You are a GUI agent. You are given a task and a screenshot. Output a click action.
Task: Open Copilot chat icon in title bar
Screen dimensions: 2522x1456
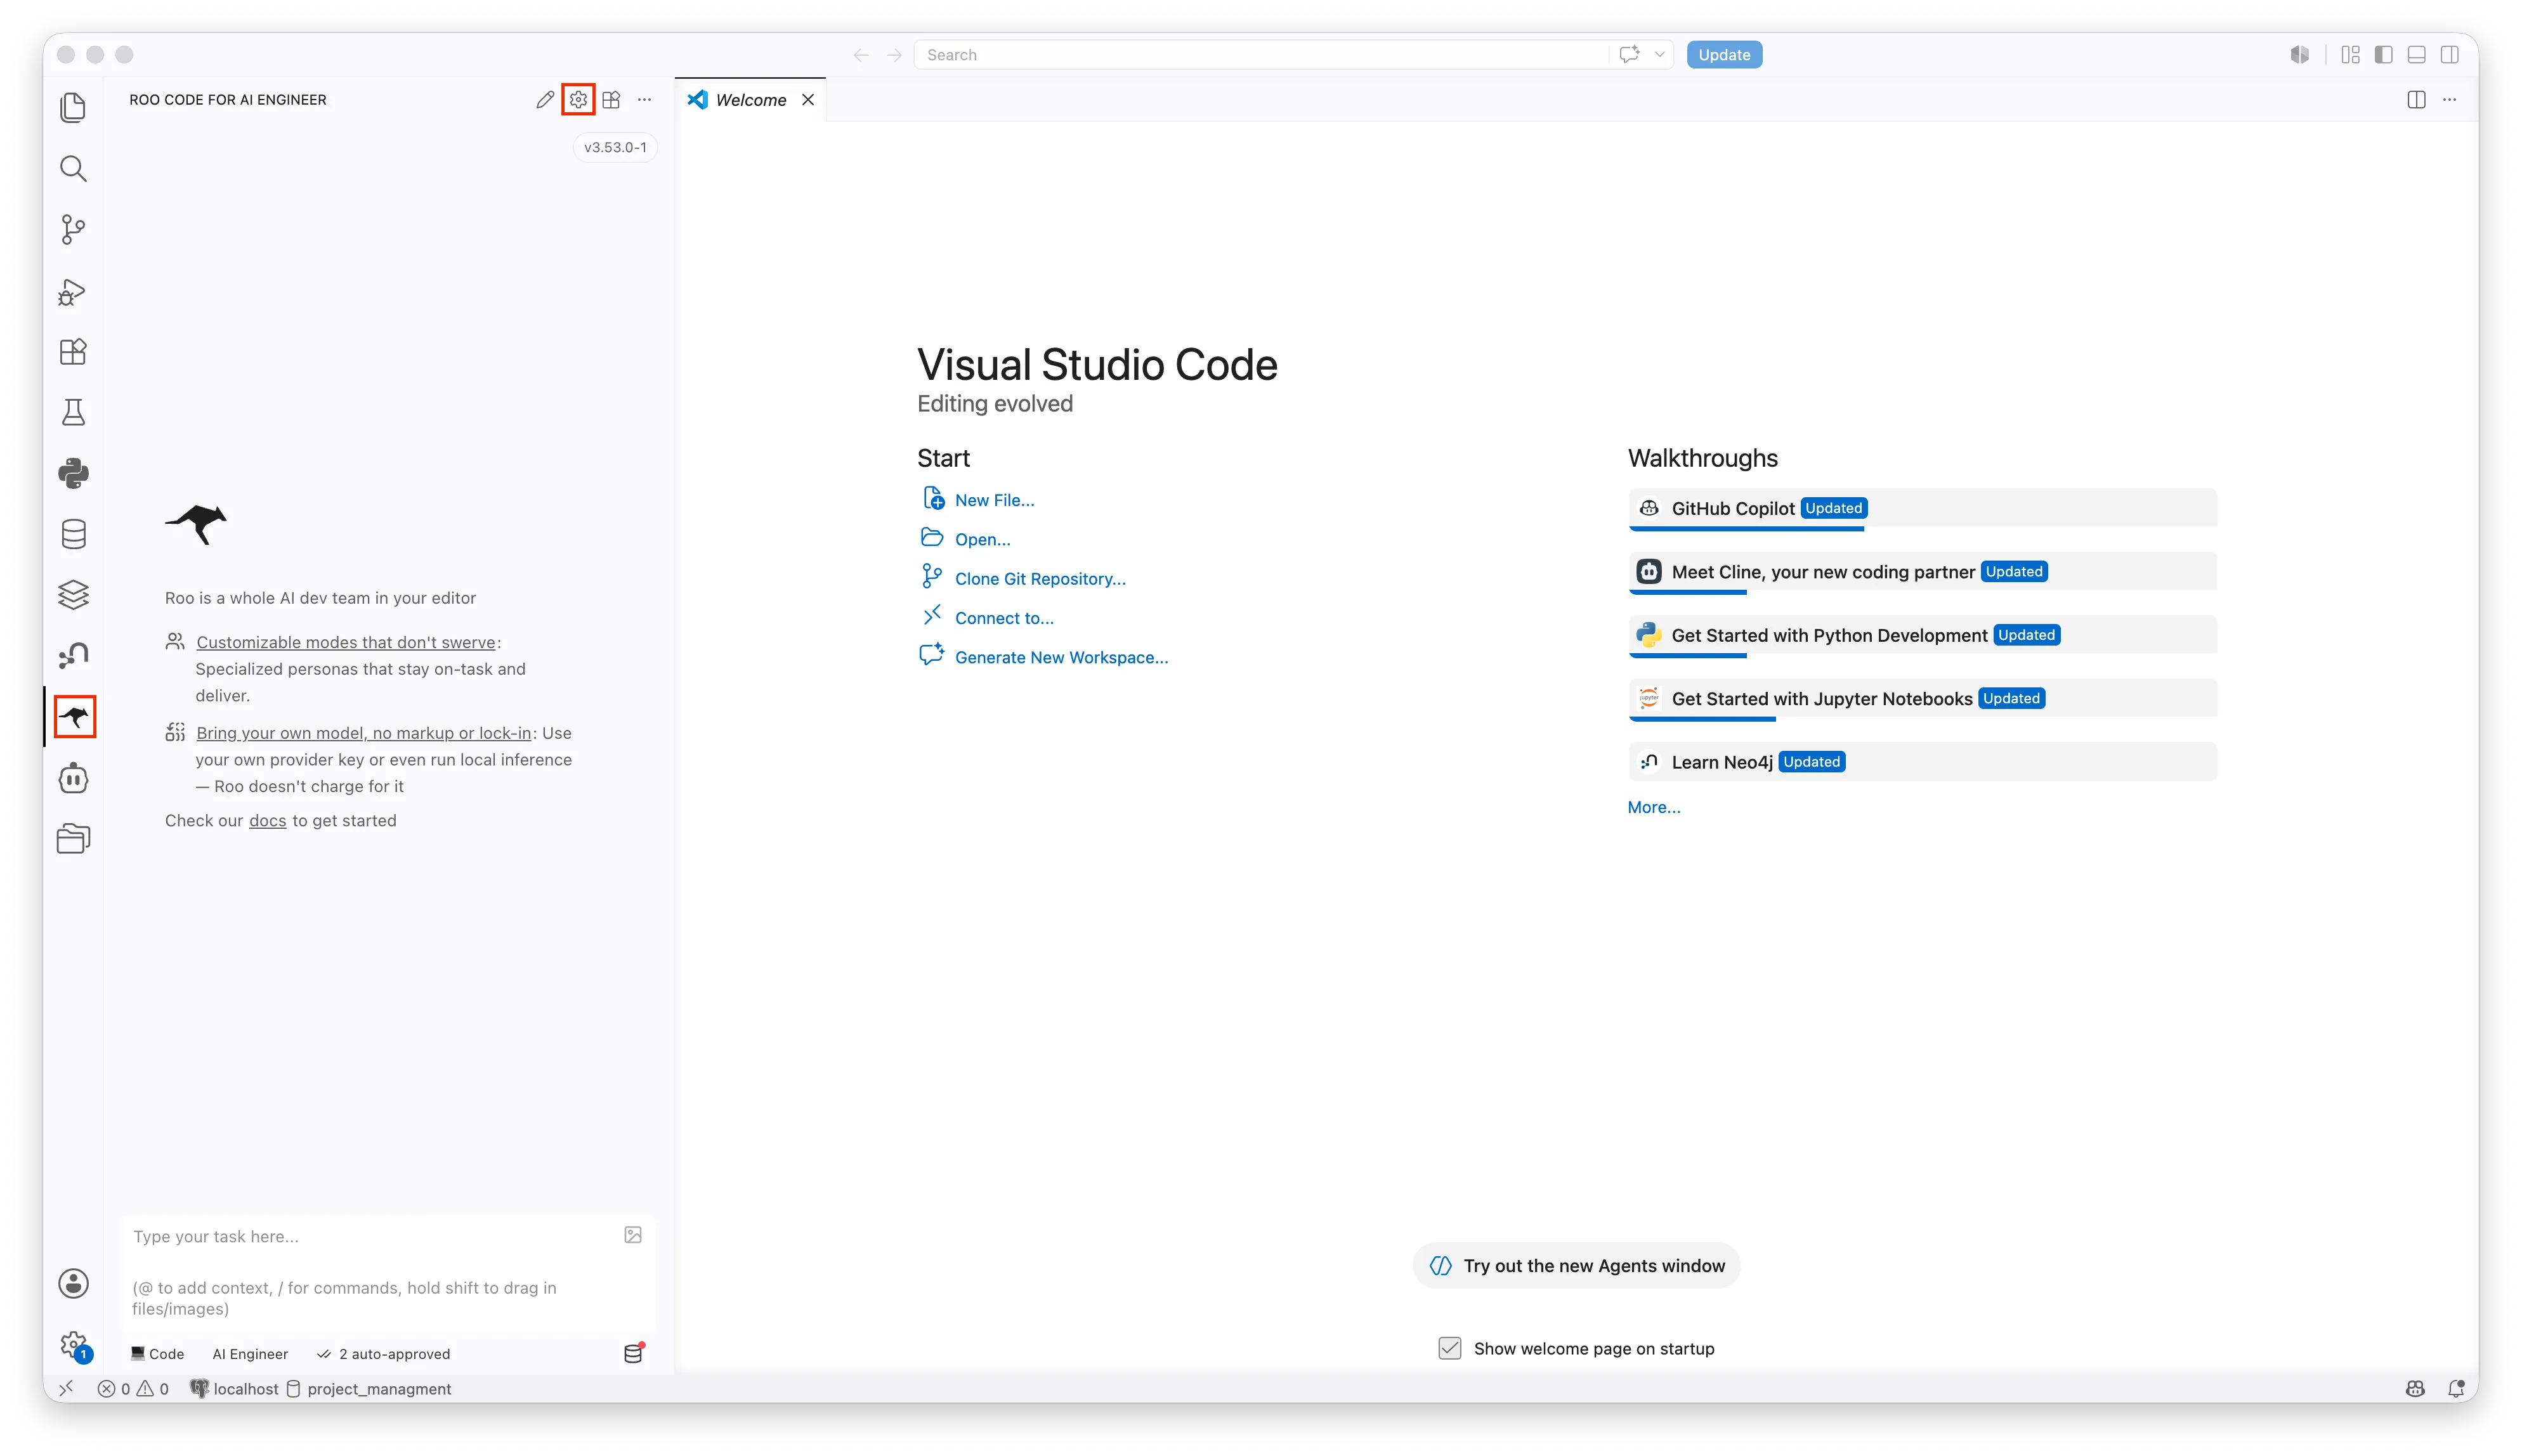point(1629,54)
